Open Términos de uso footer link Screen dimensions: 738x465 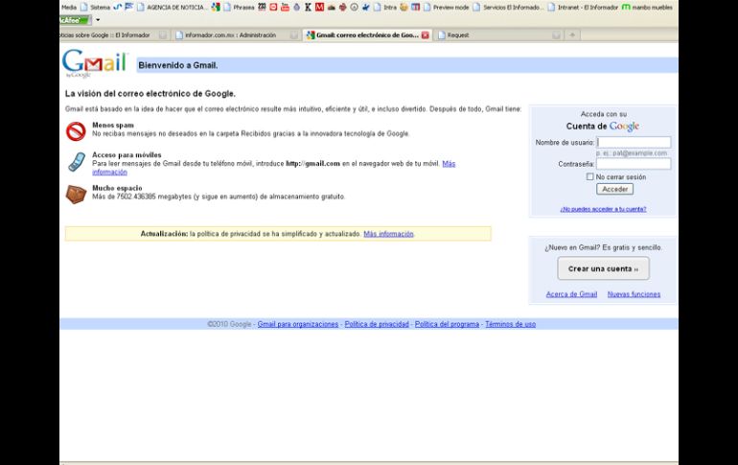[x=510, y=324]
